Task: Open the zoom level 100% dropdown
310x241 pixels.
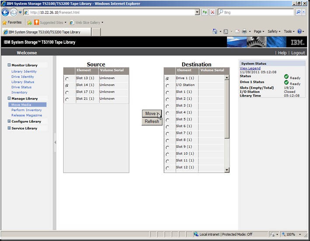Action: 300,234
